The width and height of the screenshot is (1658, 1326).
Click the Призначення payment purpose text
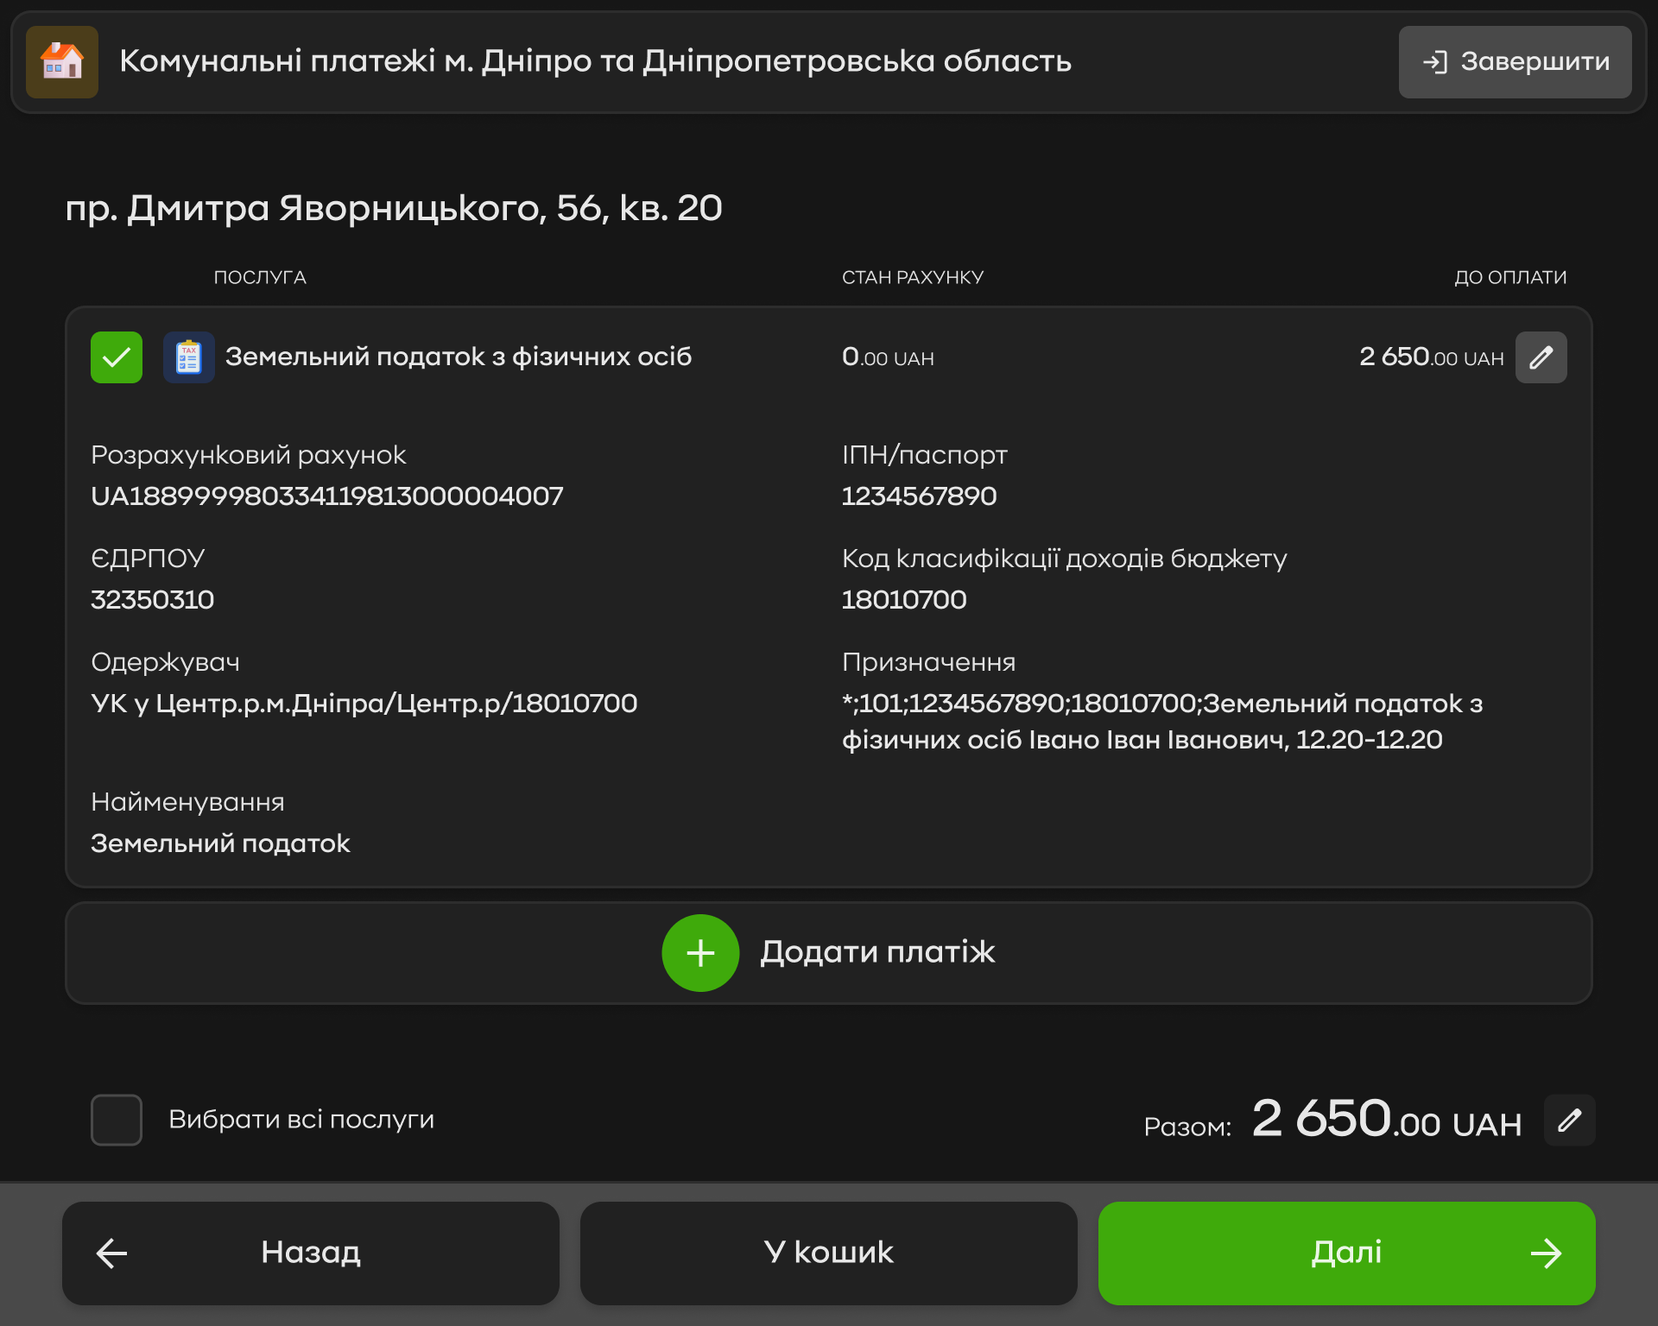1162,722
